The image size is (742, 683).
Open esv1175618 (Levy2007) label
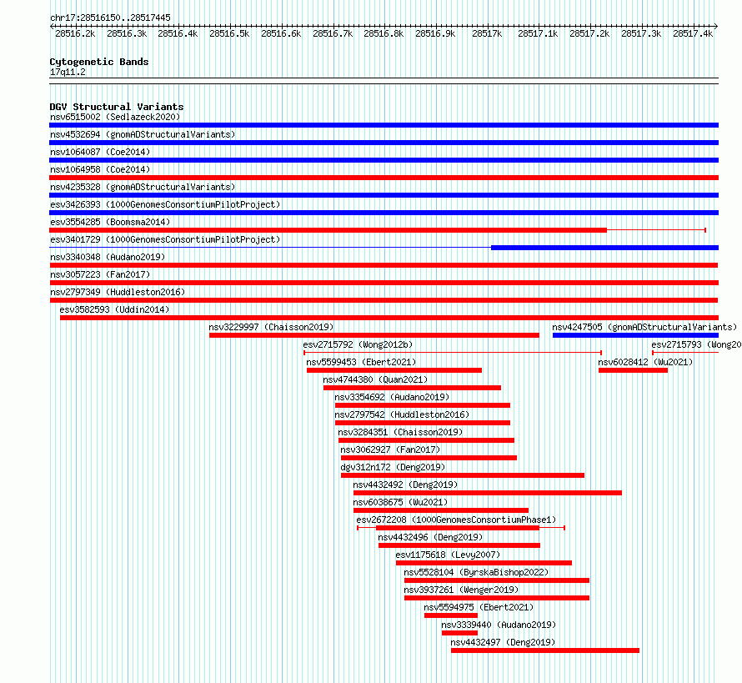[449, 555]
